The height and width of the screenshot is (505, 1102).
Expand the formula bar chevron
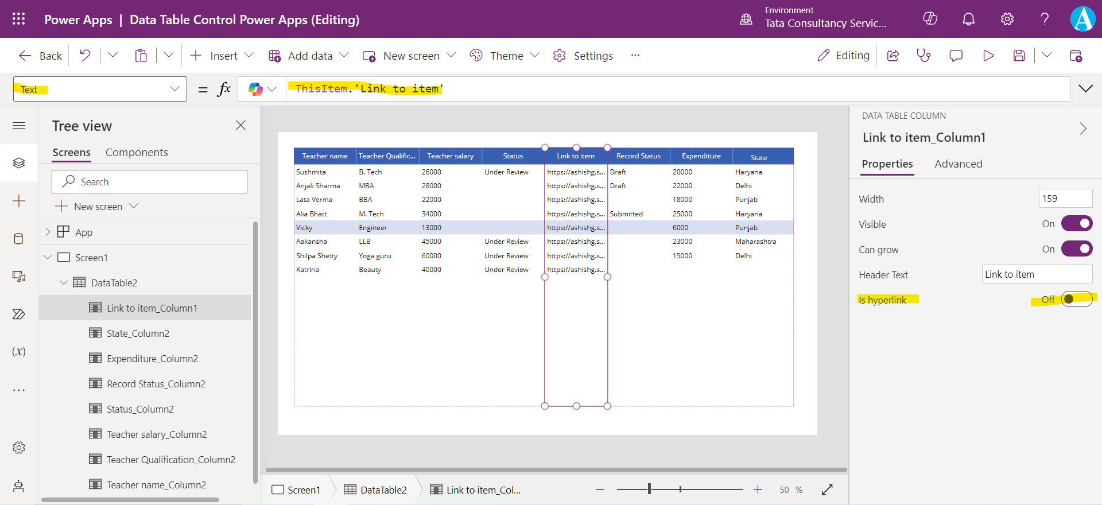click(1085, 88)
